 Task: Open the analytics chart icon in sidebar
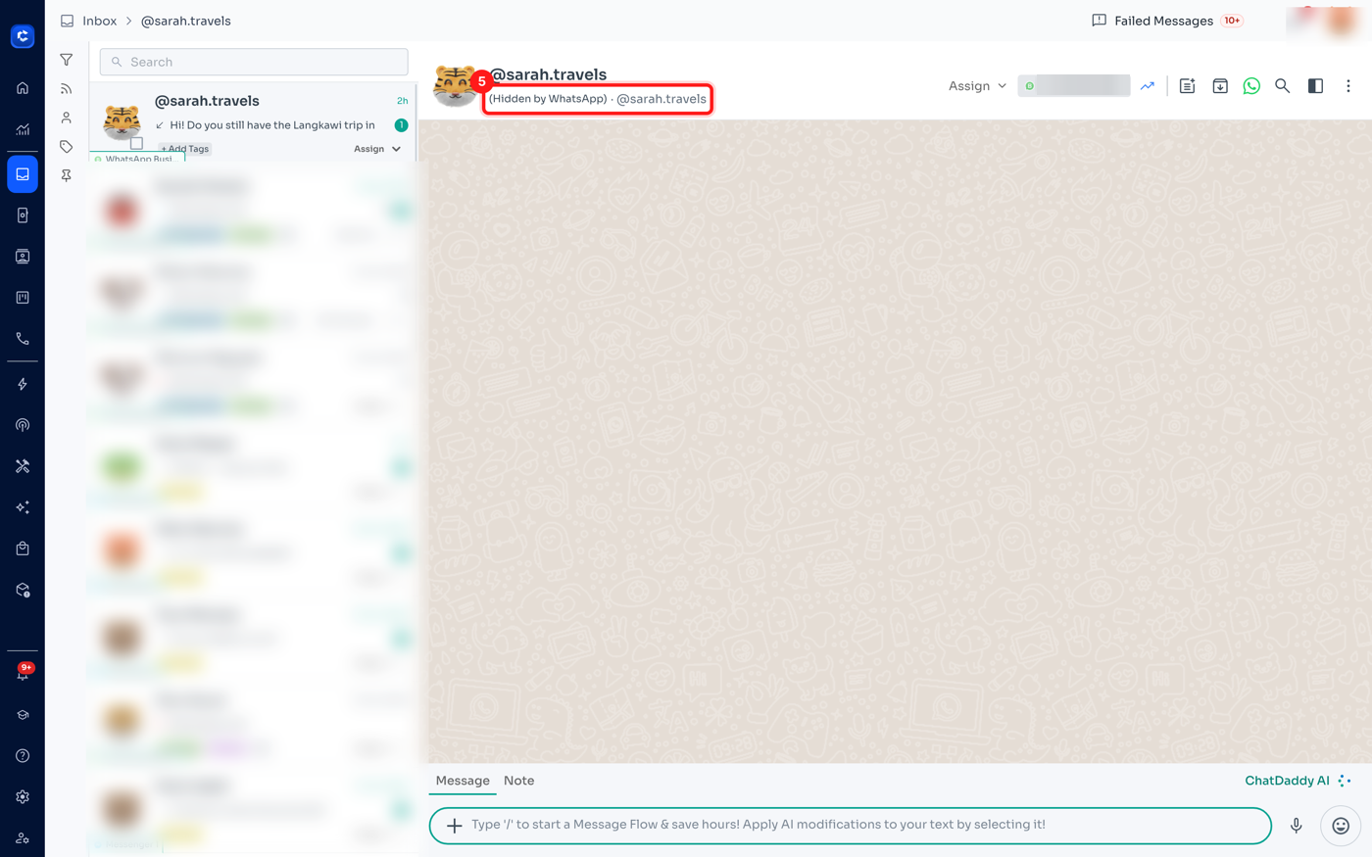pos(23,129)
